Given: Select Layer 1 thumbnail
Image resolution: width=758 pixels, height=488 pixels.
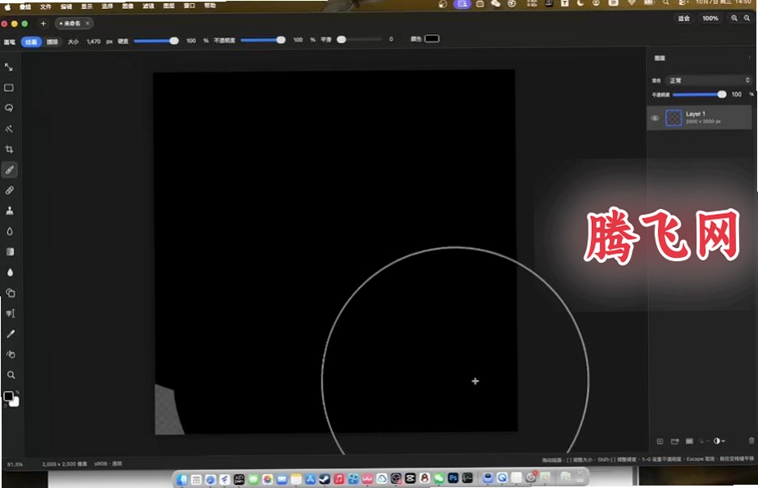Looking at the screenshot, I should tap(673, 118).
